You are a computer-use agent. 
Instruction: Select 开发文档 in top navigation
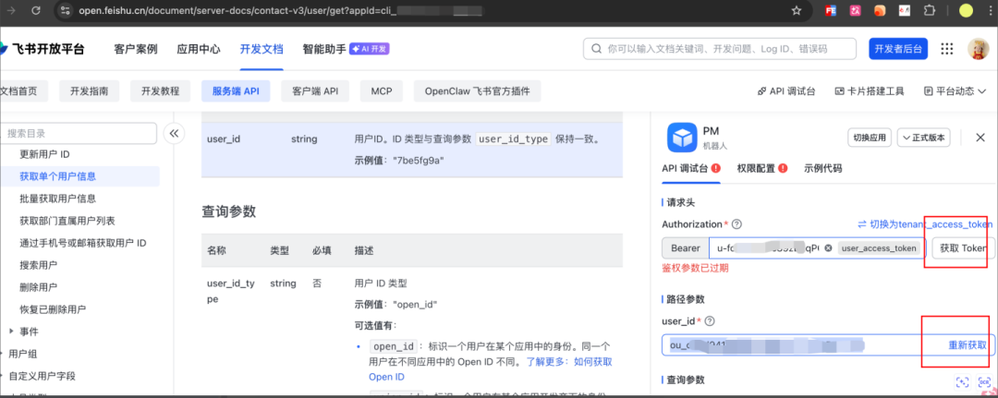click(x=262, y=49)
